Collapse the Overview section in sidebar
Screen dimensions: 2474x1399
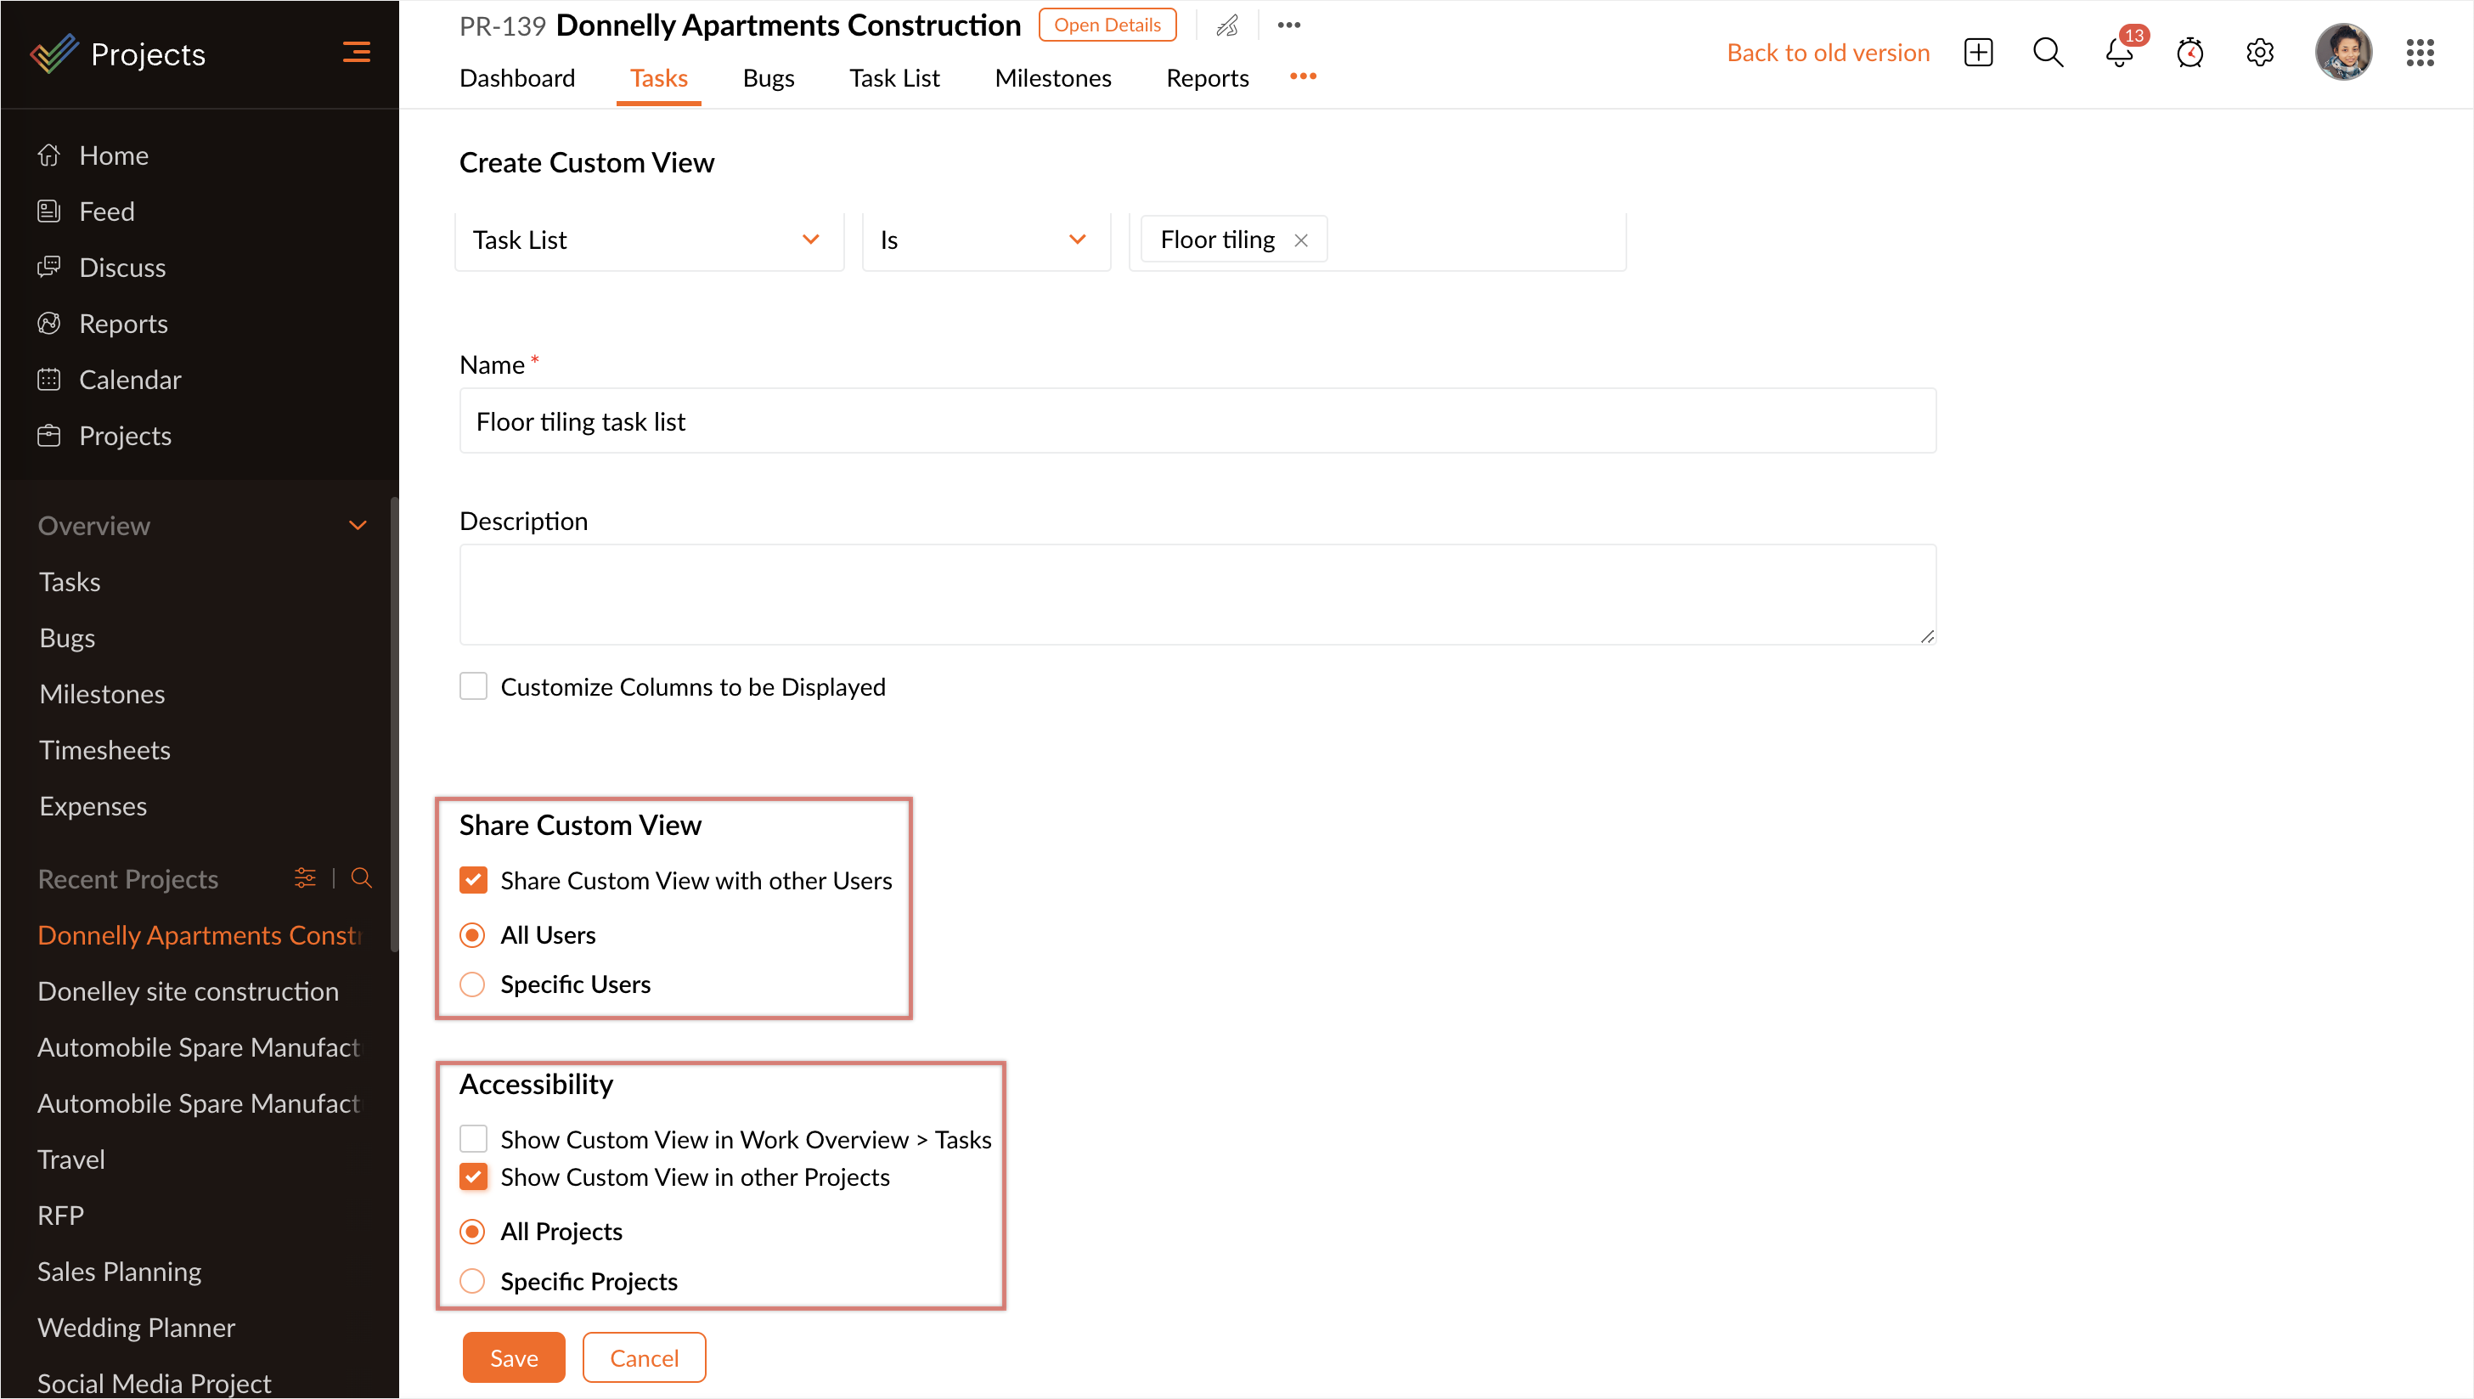point(358,526)
